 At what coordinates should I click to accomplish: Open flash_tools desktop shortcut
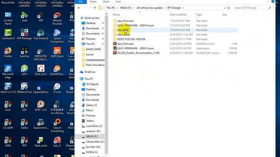tap(41, 142)
